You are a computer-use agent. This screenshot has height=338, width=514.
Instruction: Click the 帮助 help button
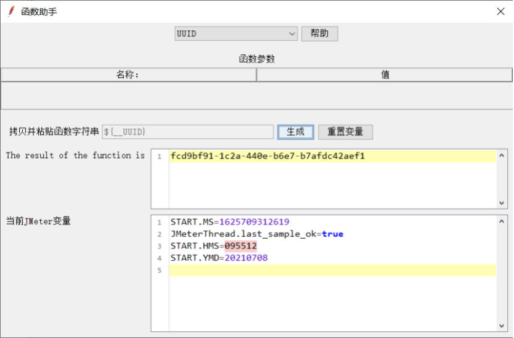point(319,34)
